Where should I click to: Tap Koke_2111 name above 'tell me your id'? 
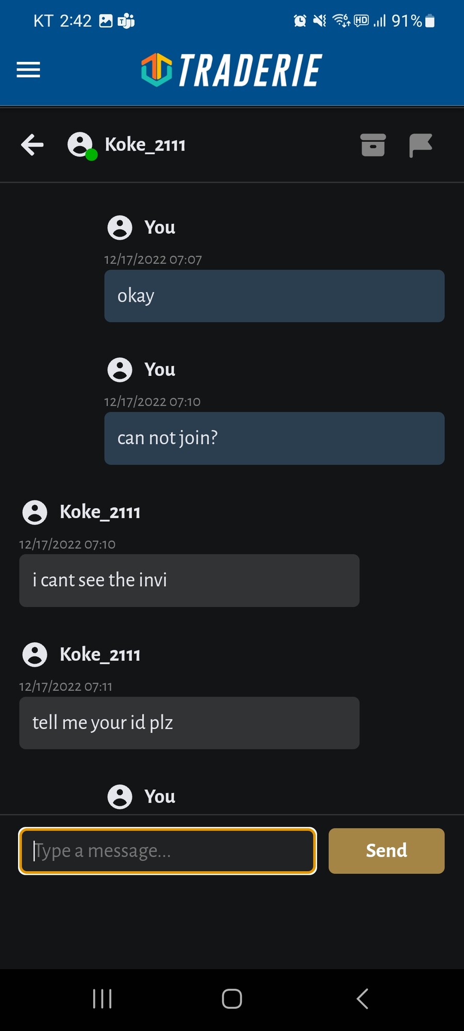100,655
